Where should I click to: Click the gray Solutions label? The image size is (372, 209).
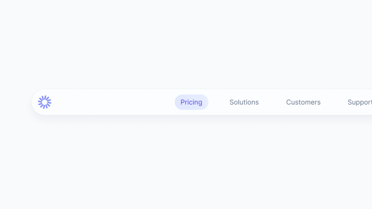(x=244, y=102)
